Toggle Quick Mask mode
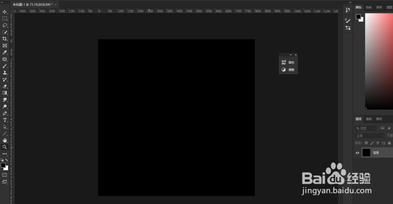393x204 pixels. [x=4, y=175]
